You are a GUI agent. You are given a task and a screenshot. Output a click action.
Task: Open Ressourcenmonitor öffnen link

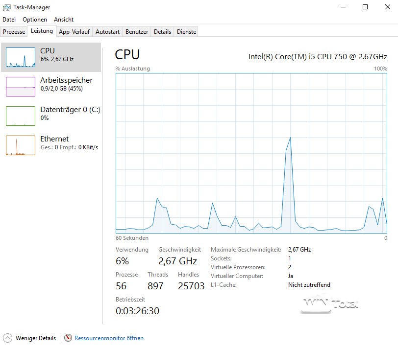[x=109, y=338]
